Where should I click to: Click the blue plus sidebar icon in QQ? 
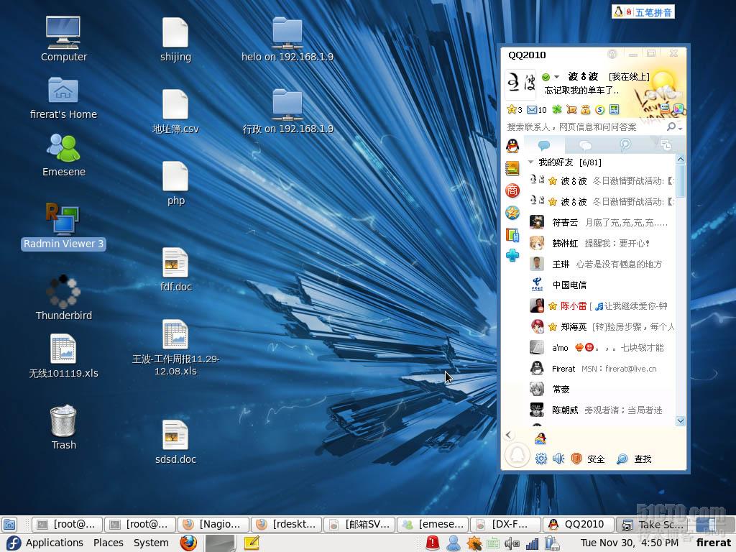[512, 255]
